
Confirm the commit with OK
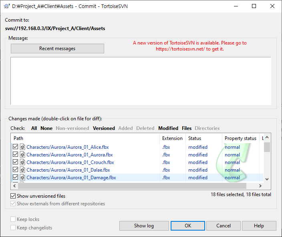[188, 226]
